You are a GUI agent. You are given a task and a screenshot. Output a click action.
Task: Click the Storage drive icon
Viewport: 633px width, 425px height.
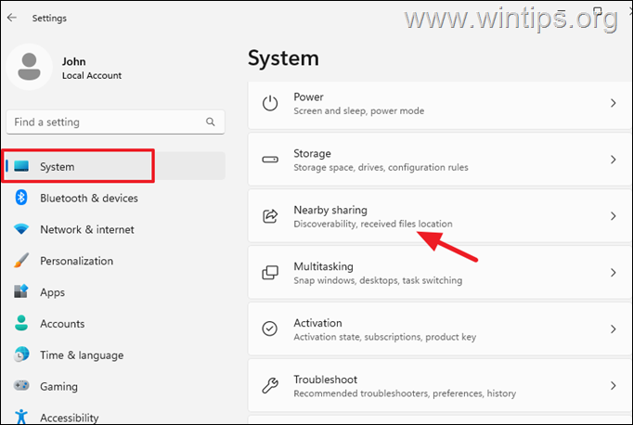pyautogui.click(x=270, y=160)
